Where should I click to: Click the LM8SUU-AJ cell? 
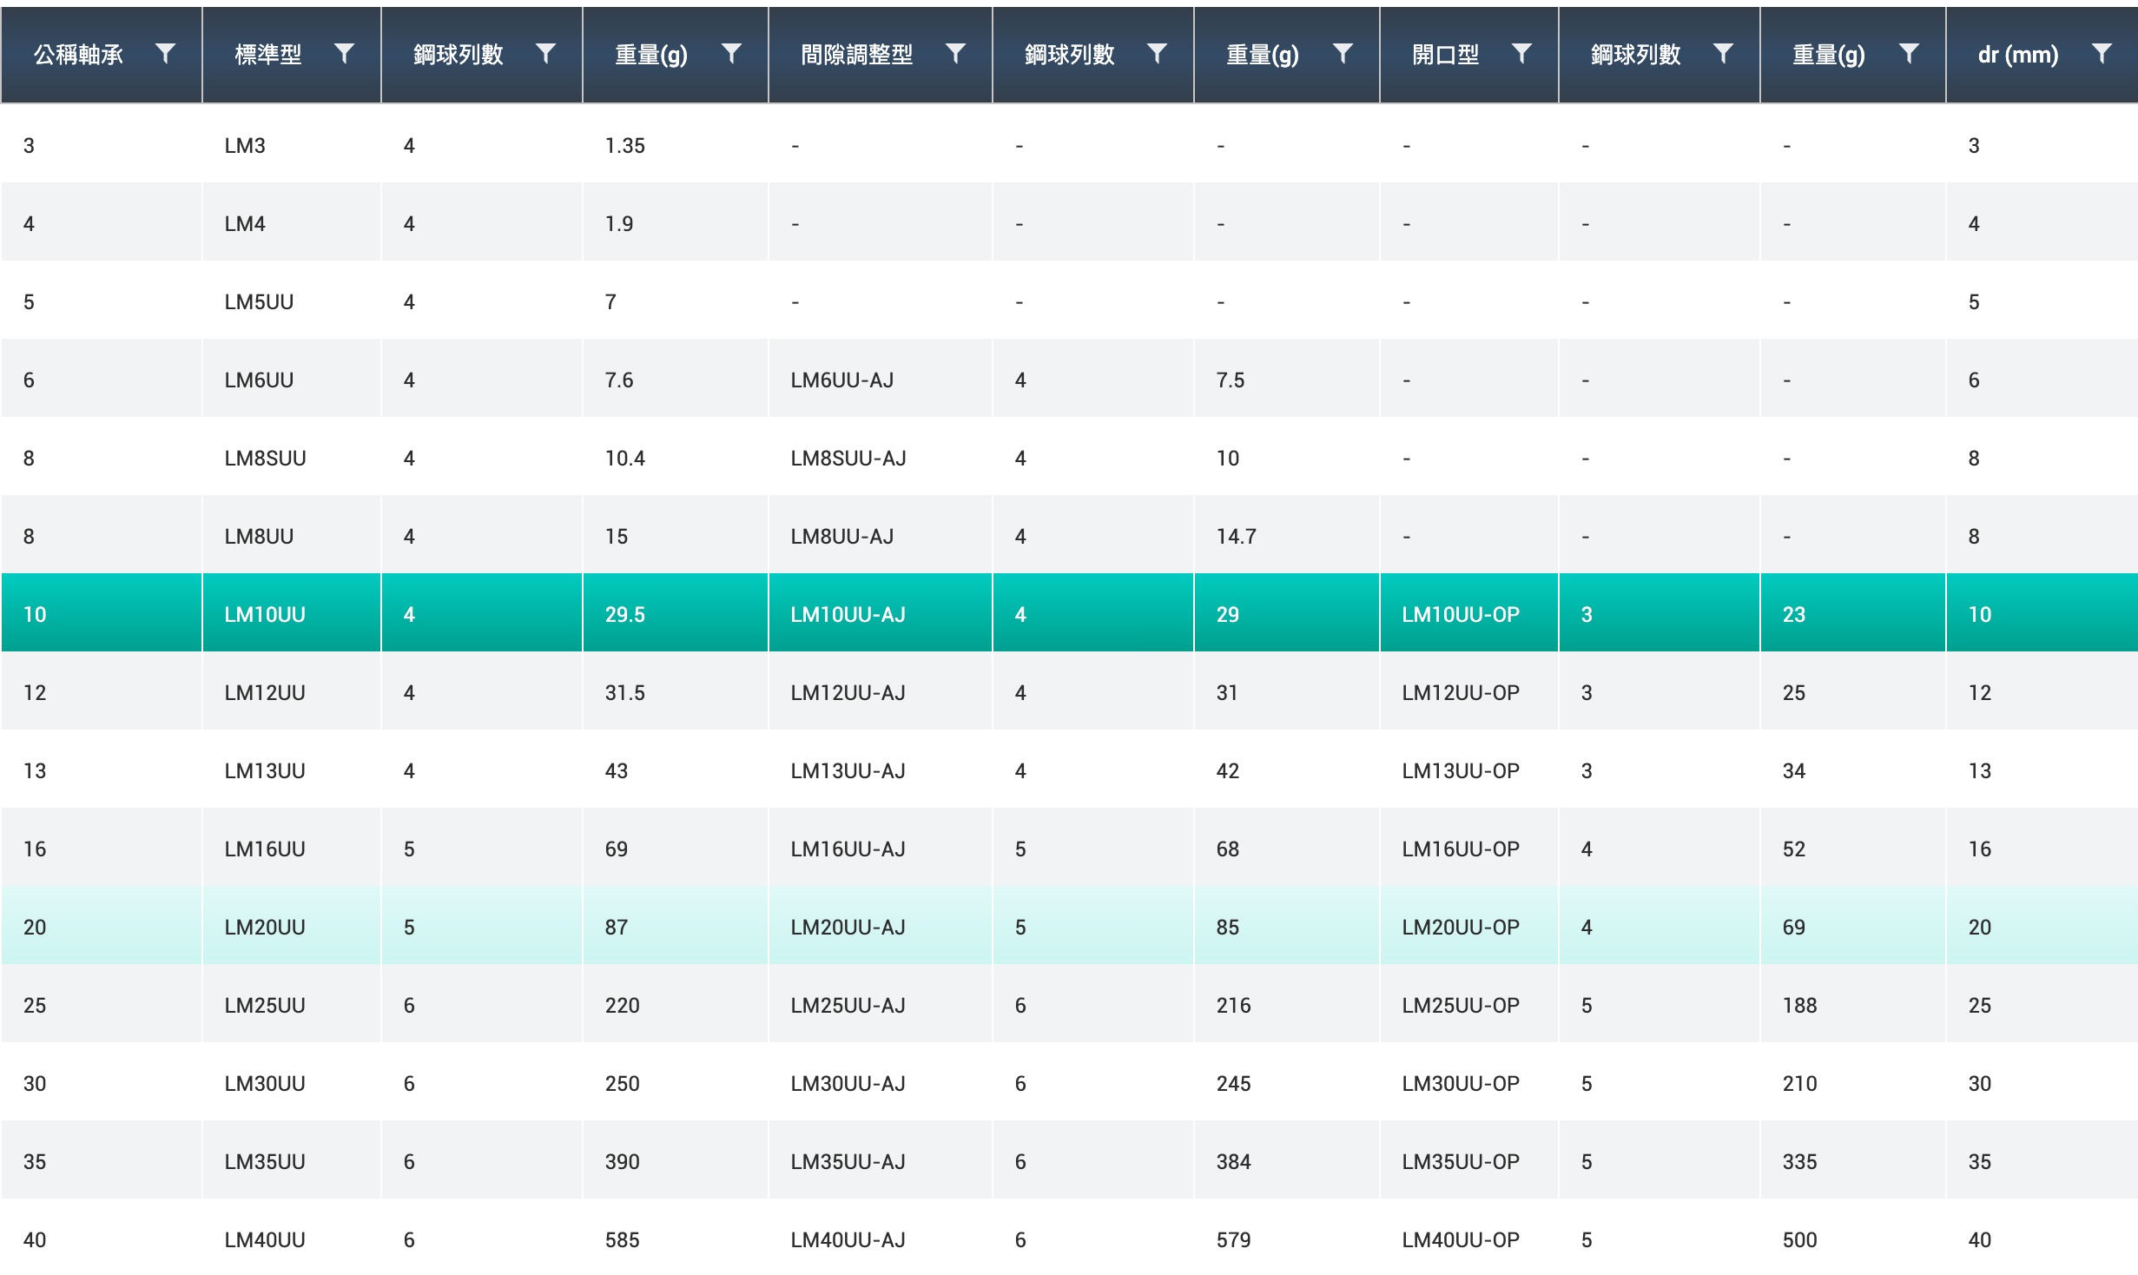point(848,458)
